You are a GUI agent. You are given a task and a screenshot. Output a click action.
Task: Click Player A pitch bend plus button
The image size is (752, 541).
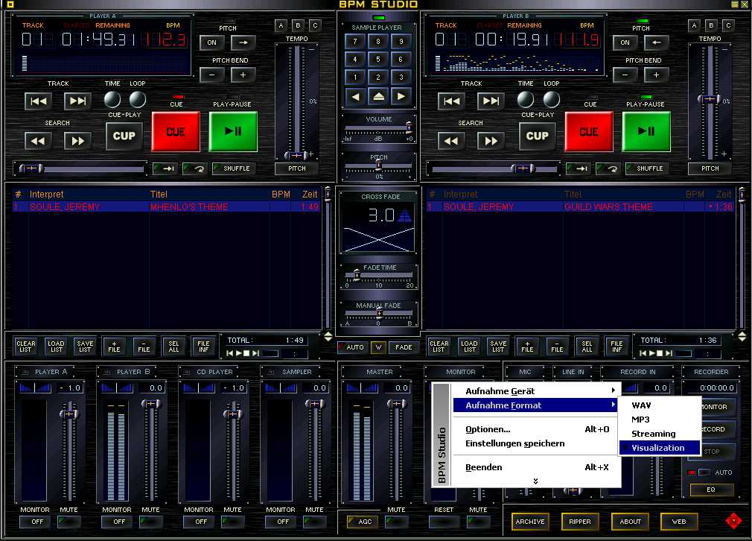pyautogui.click(x=243, y=75)
